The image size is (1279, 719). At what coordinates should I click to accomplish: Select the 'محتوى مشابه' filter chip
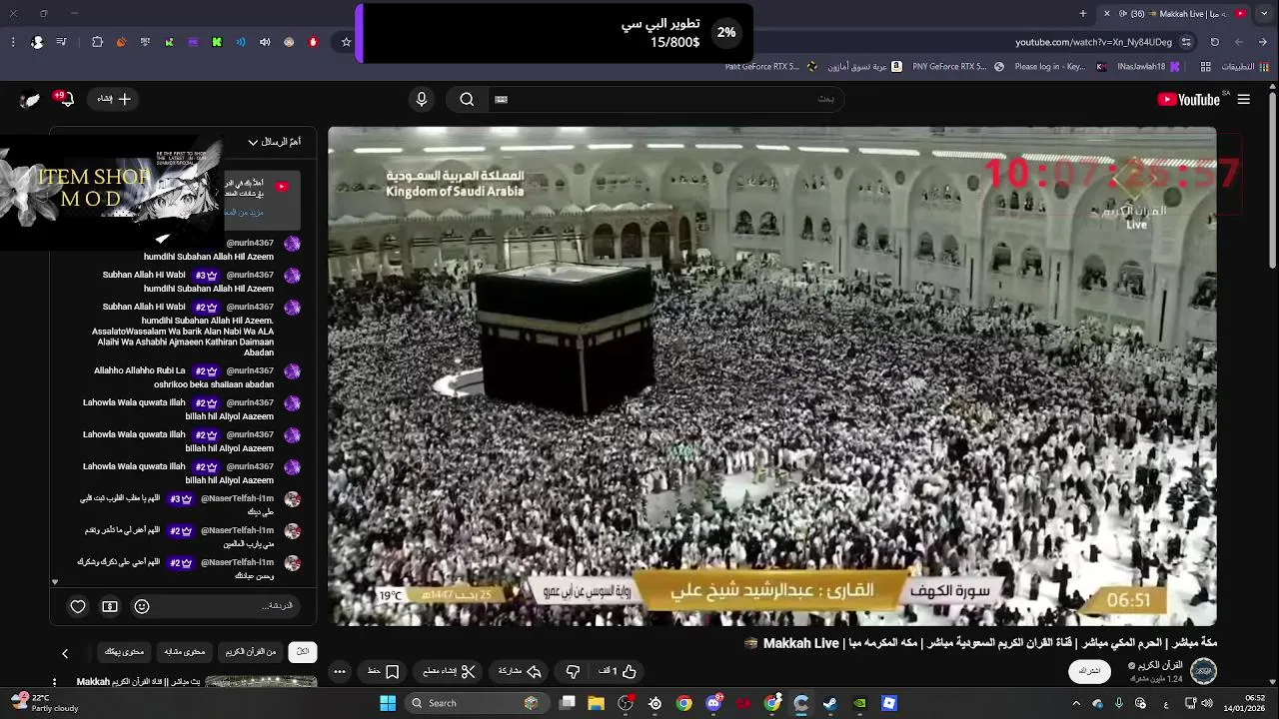[x=185, y=652]
